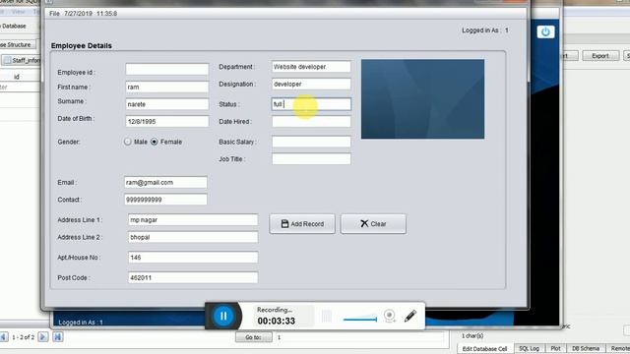Select the pencil annotation tool in recorder
630x354 pixels.
coord(410,316)
